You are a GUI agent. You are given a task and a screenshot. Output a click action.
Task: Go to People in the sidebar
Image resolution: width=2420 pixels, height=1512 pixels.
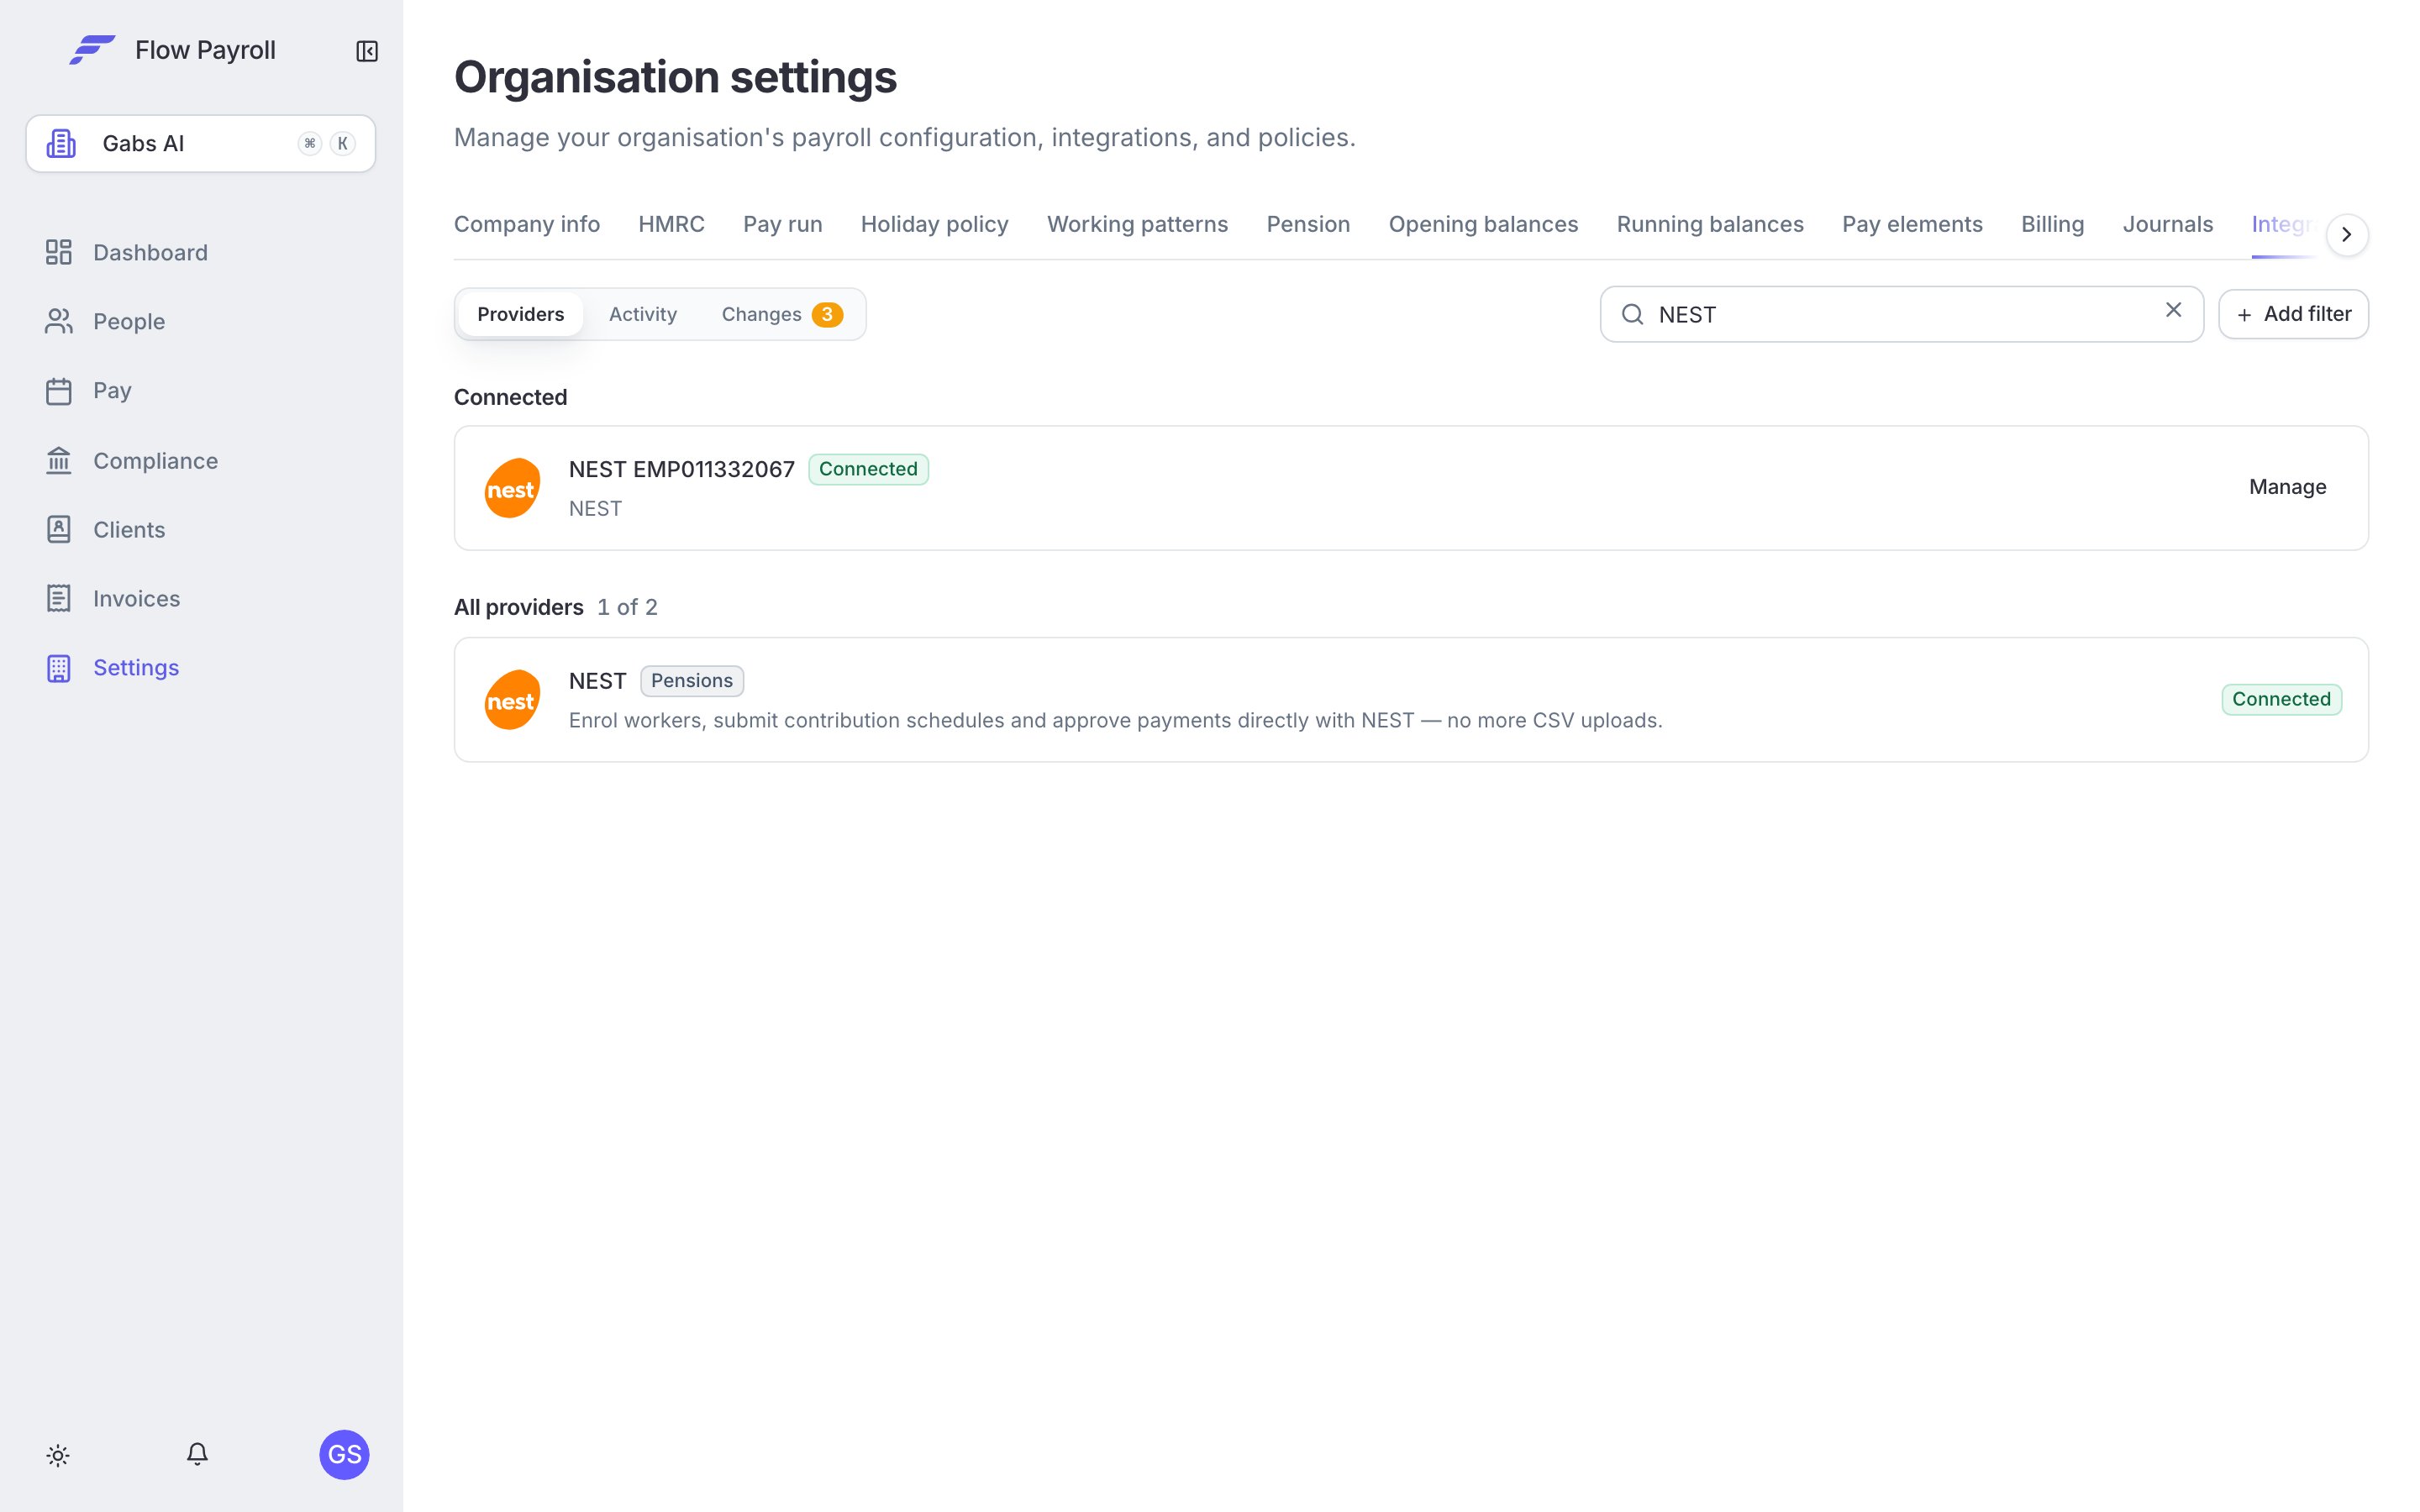coord(106,321)
